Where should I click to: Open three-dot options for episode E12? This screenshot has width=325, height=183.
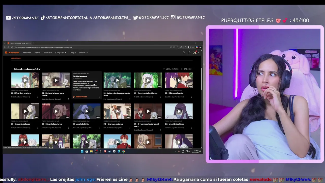[x=191, y=128]
